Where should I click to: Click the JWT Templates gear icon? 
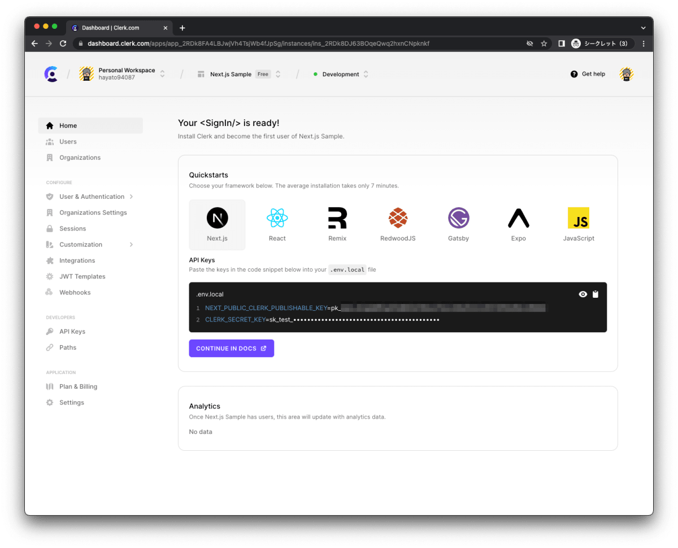point(50,276)
